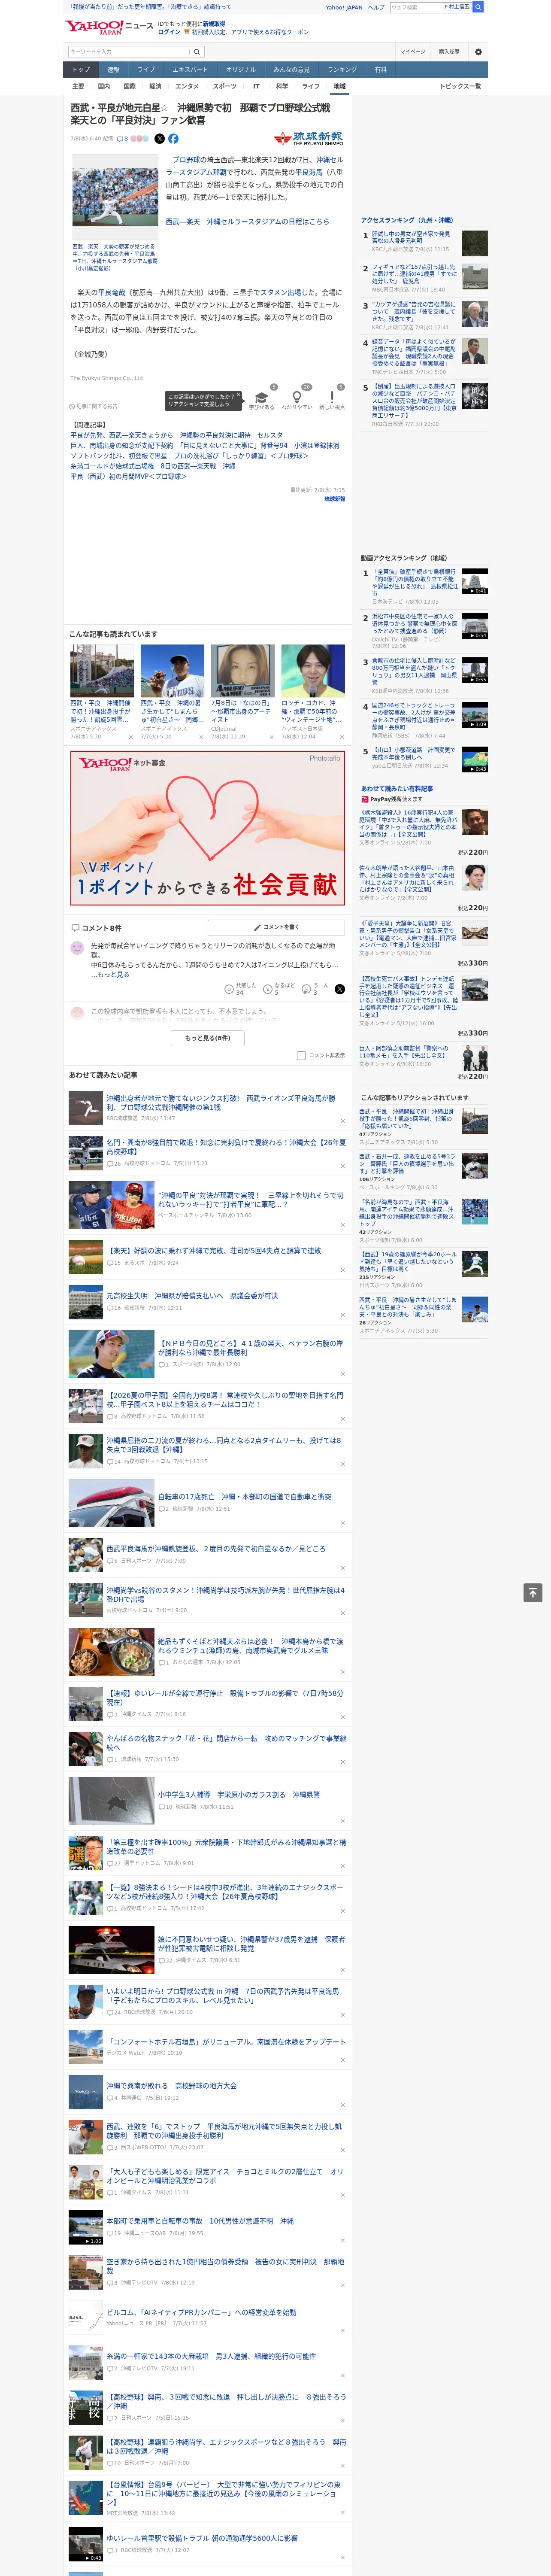
Task: Click the ヘルプ link in top bar
Action: tap(376, 7)
